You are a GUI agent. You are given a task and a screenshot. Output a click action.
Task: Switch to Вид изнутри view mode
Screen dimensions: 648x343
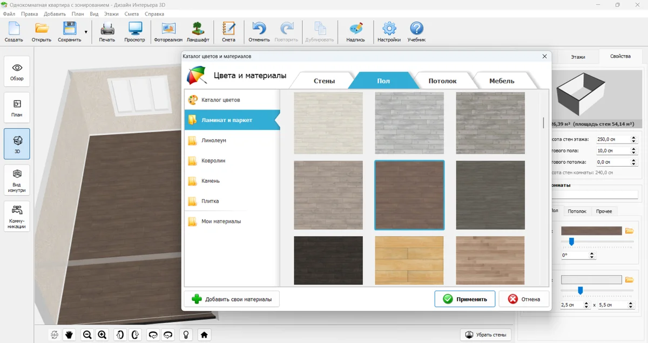[17, 180]
